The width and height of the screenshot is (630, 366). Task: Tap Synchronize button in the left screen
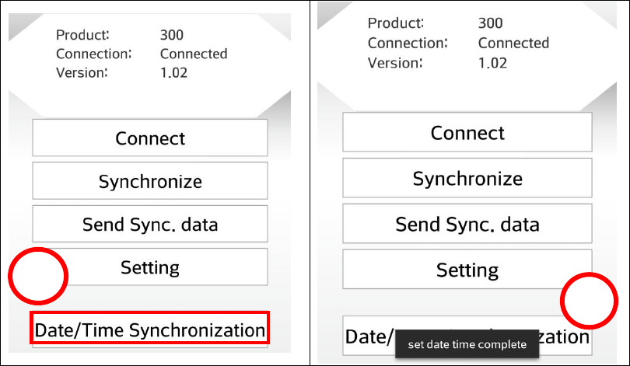(x=150, y=180)
